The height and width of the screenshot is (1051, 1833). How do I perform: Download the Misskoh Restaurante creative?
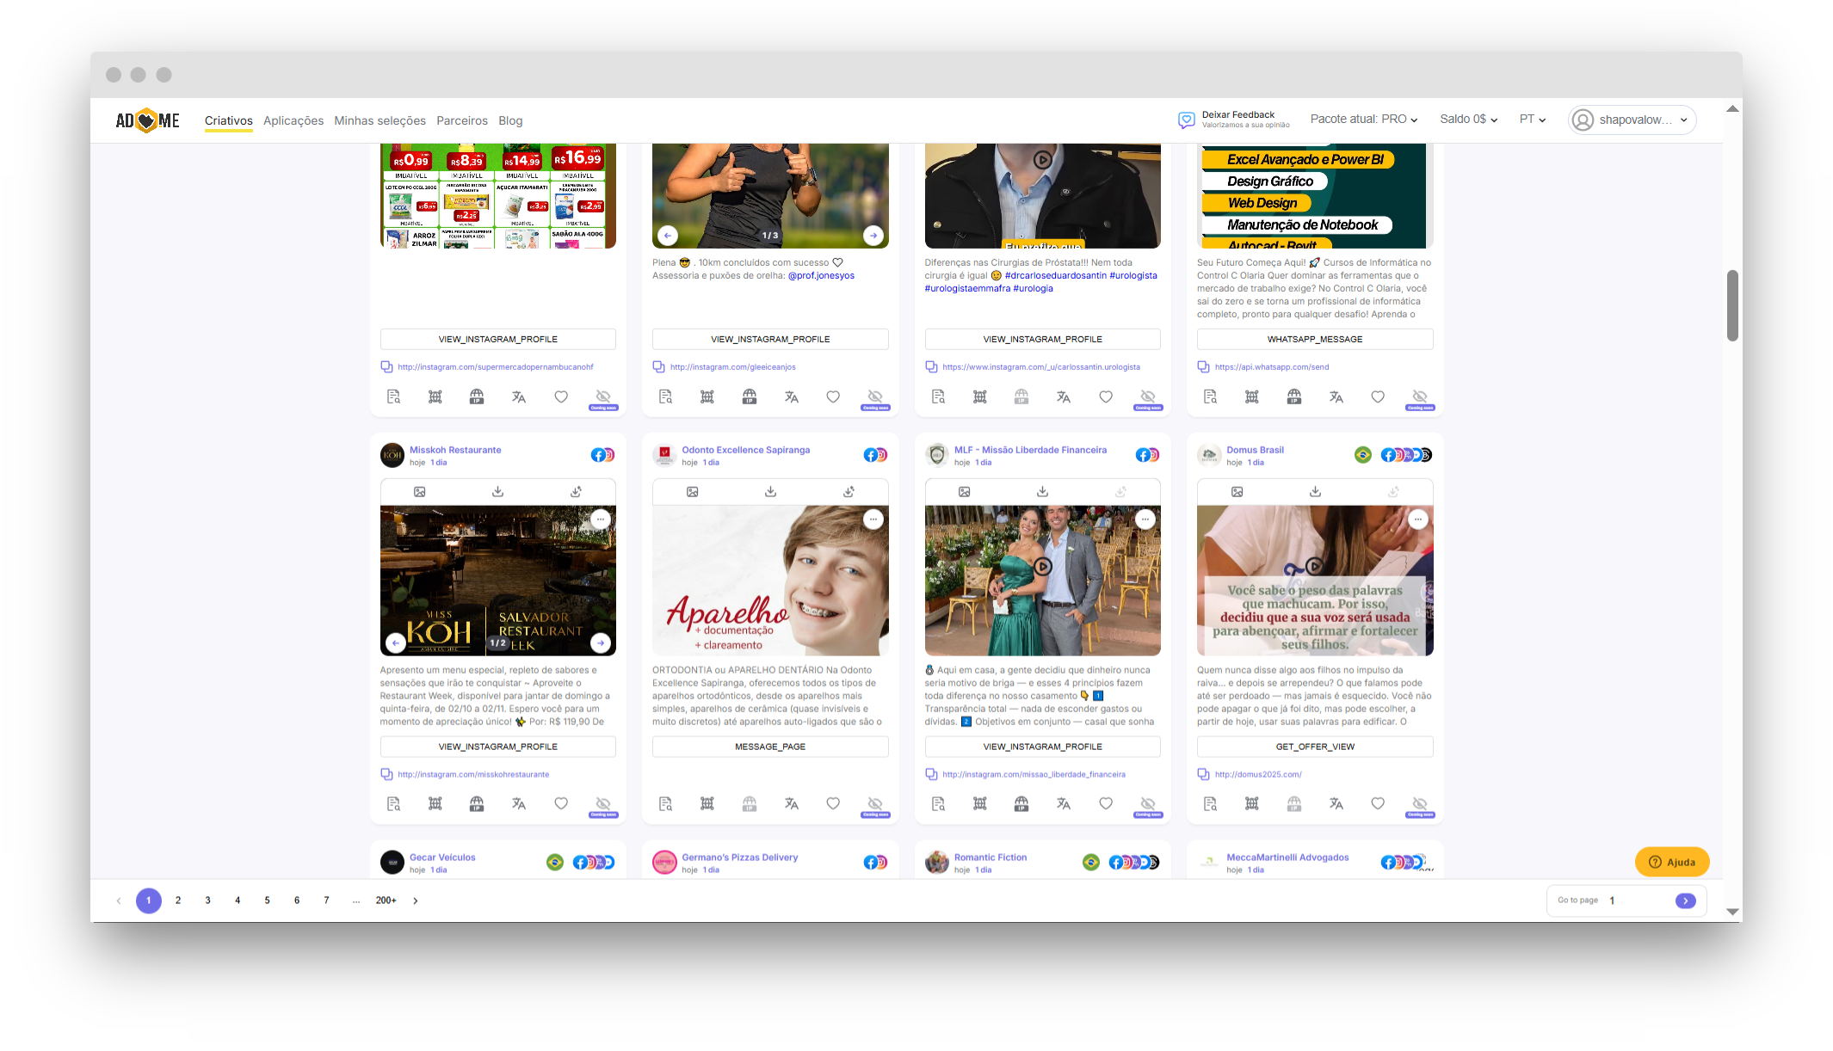(497, 492)
